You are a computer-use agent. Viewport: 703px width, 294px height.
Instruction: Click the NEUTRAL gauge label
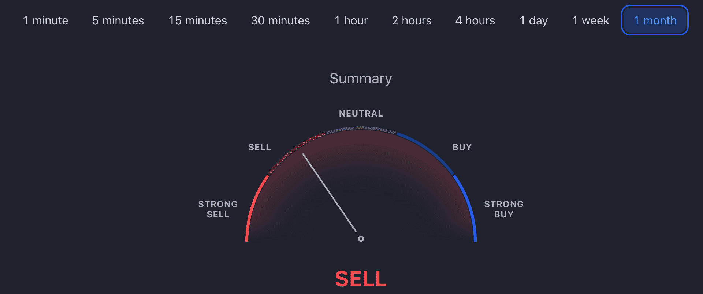(x=361, y=114)
